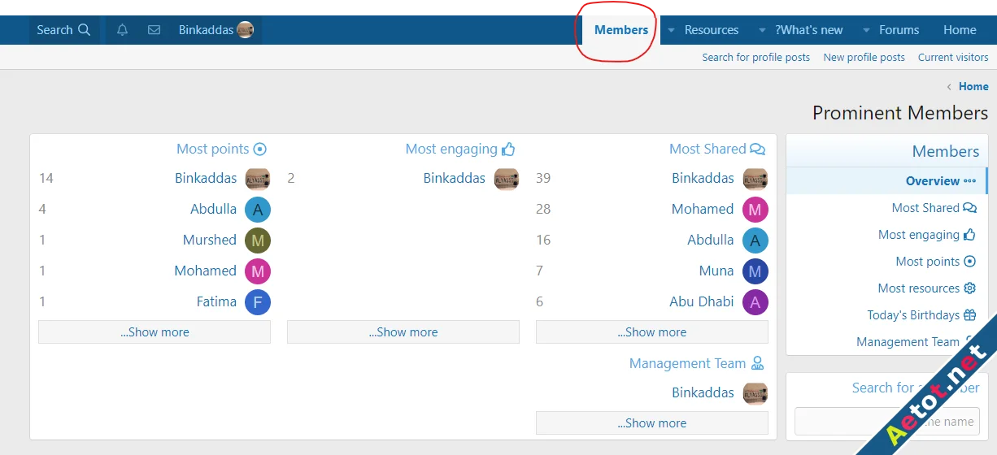
Task: Open the notifications bell icon
Action: click(122, 30)
